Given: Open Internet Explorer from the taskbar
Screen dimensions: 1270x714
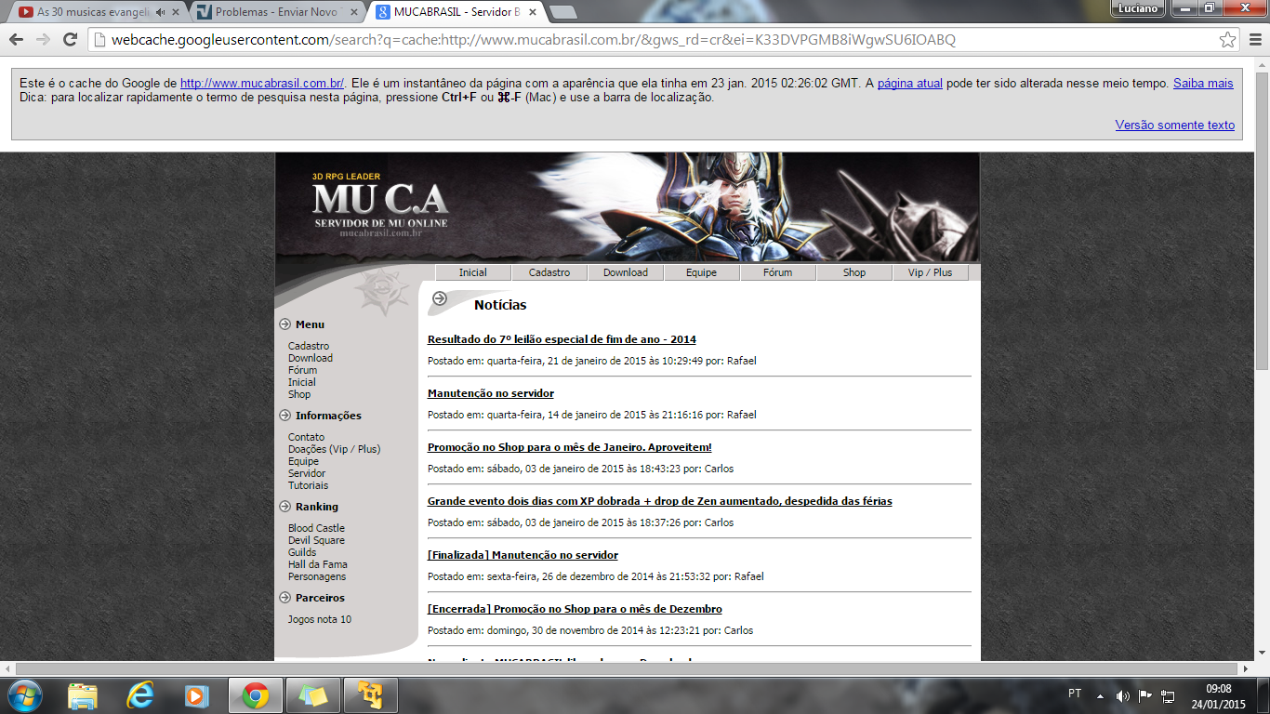Looking at the screenshot, I should point(140,694).
